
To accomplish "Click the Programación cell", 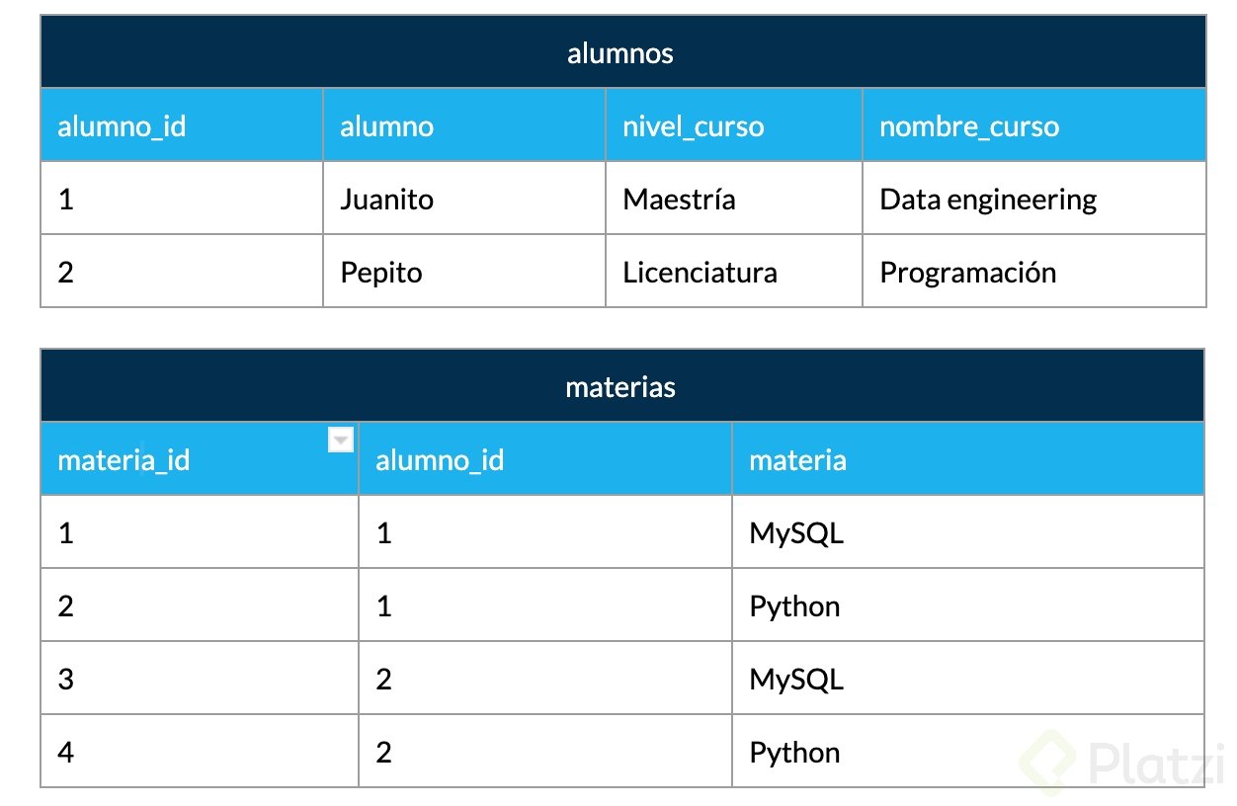I will point(967,273).
